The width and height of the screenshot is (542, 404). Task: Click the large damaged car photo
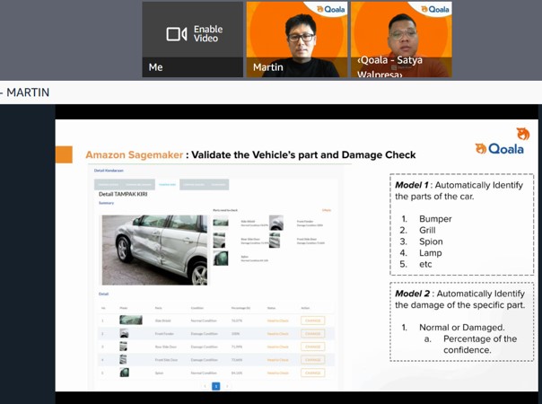(x=153, y=249)
